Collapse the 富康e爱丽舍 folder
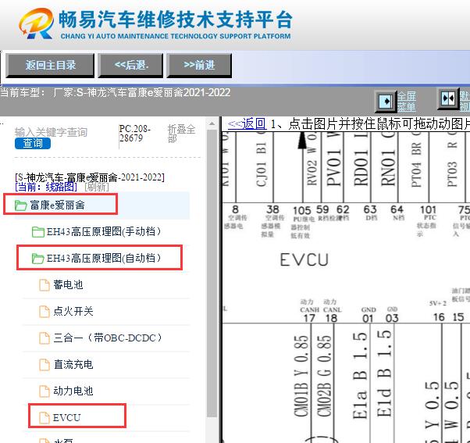470x443 pixels. tap(57, 205)
